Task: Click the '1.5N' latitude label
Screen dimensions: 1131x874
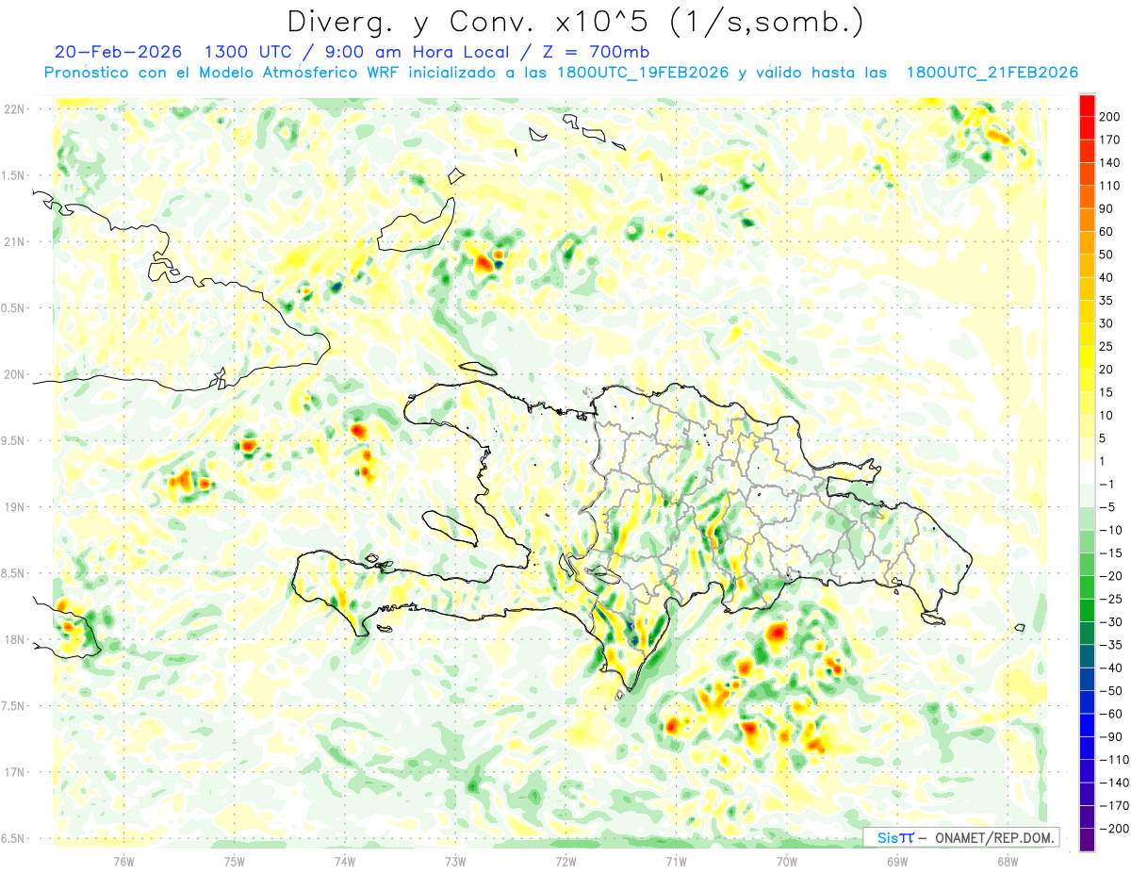Action: tap(13, 175)
